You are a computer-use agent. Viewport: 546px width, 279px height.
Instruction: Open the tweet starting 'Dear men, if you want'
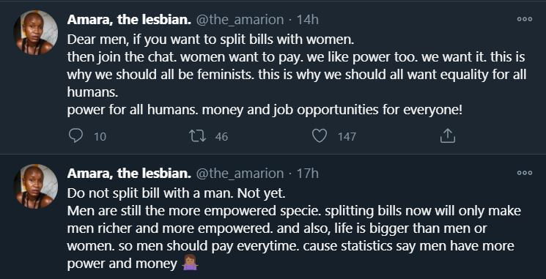[296, 75]
